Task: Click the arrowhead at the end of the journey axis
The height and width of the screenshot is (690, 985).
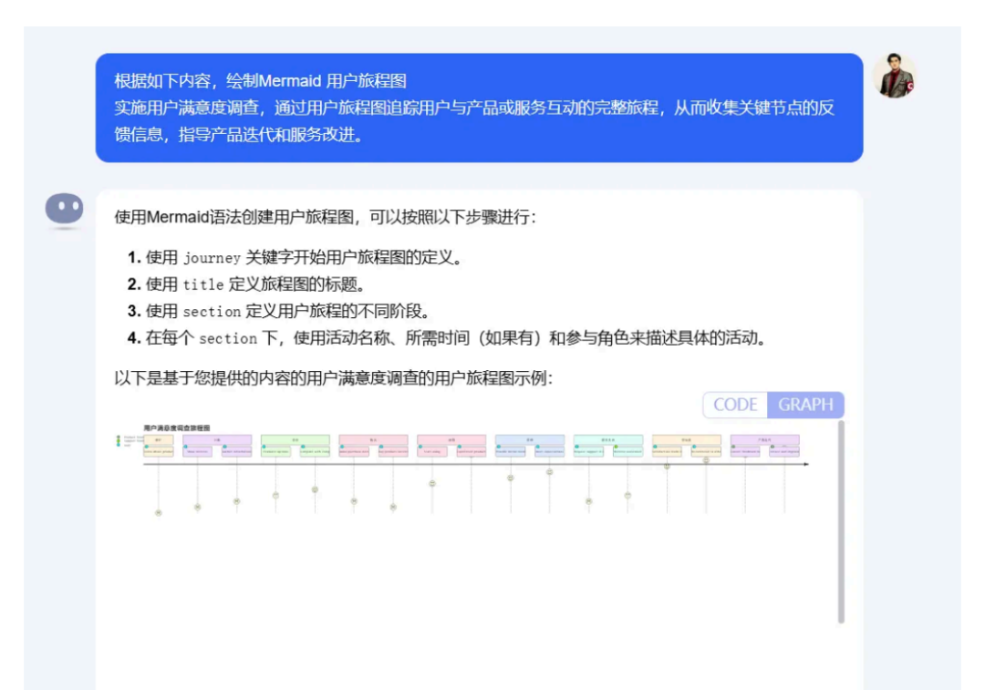Action: 807,464
